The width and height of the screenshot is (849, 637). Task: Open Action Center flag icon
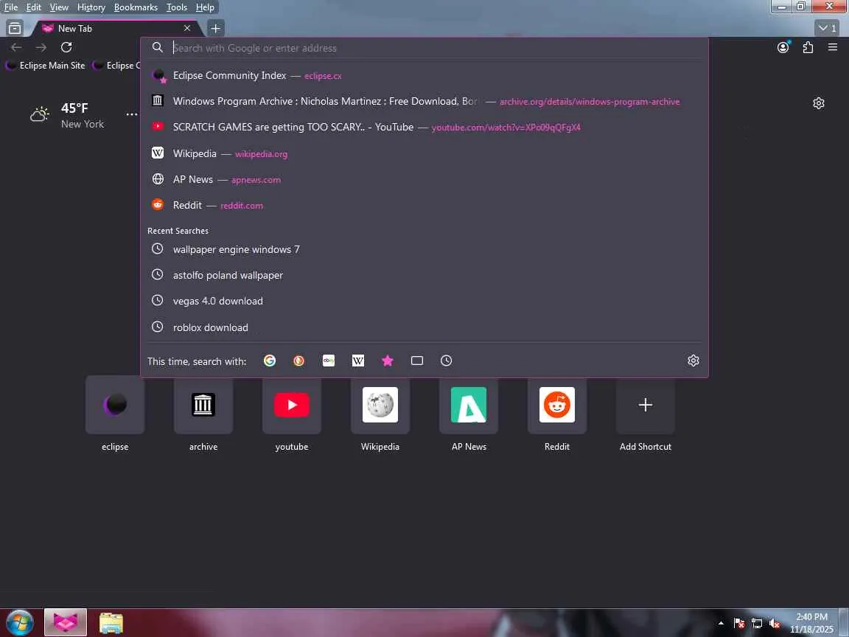pos(739,624)
